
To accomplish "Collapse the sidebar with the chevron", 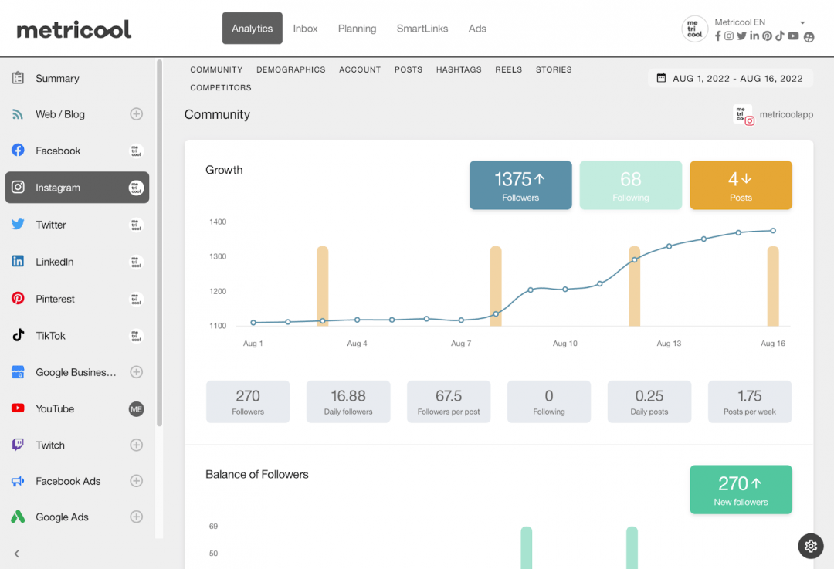I will click(x=16, y=554).
